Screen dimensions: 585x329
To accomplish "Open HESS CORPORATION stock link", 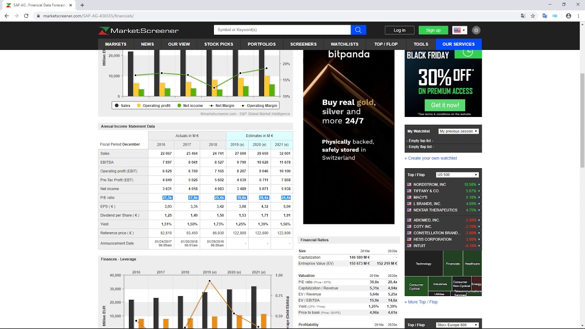I will point(432,239).
